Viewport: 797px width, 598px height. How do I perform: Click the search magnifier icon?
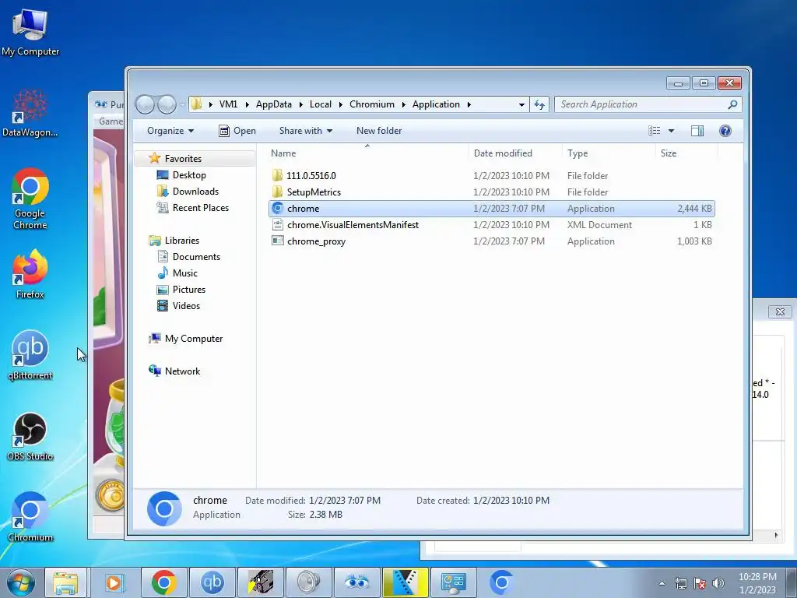[x=732, y=104]
